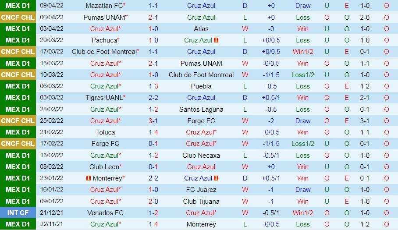Open Club Necaxa team page
Image resolution: width=398 pixels, height=230 pixels.
click(201, 155)
